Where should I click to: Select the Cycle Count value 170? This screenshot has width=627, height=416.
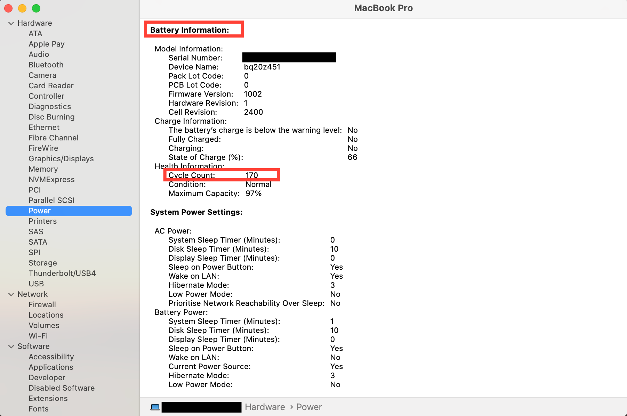(252, 176)
